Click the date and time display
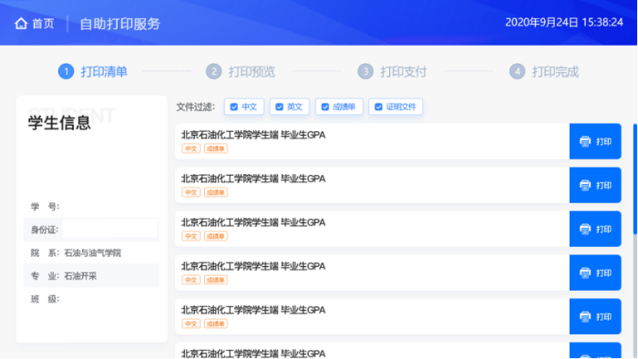The width and height of the screenshot is (638, 359). click(564, 23)
